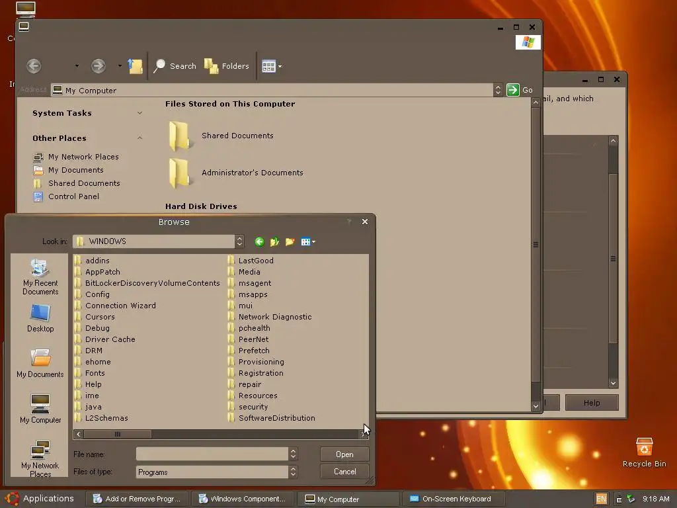Close the Browse dialog
Image resolution: width=677 pixels, height=508 pixels.
coord(365,222)
